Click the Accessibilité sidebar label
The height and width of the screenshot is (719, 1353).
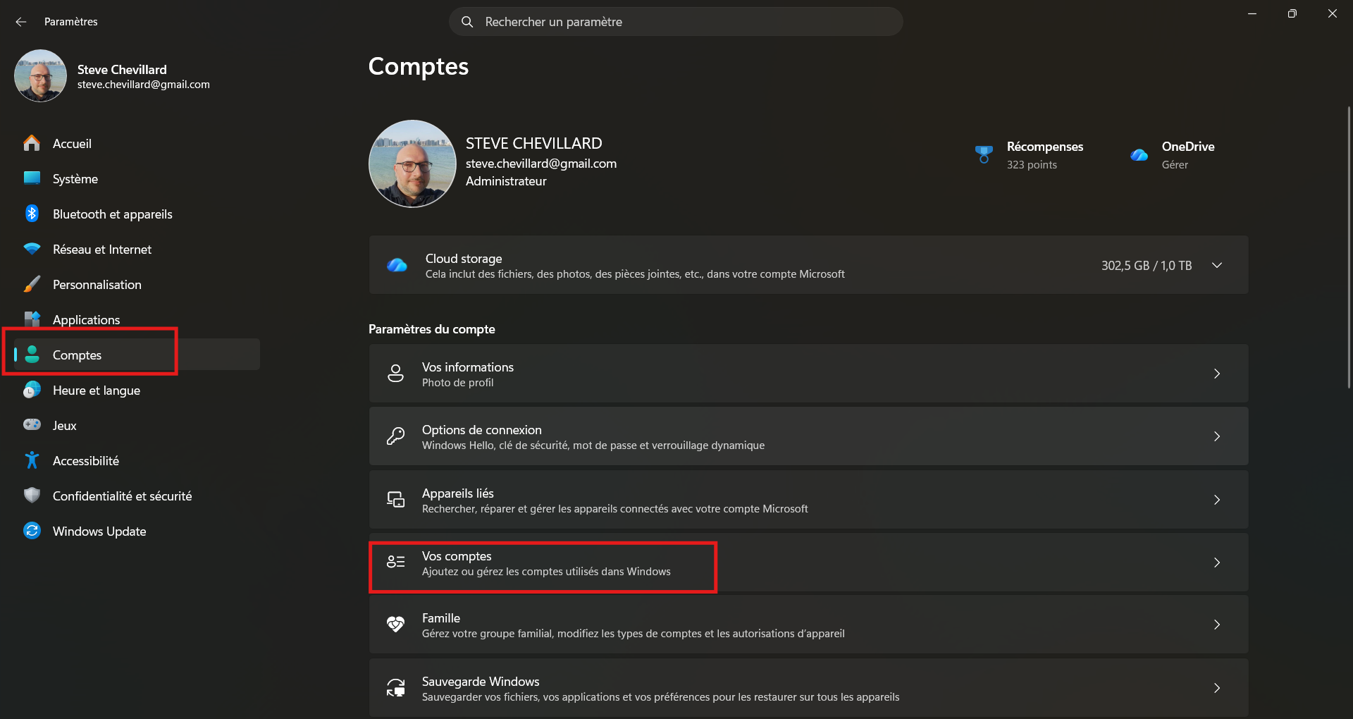click(86, 461)
